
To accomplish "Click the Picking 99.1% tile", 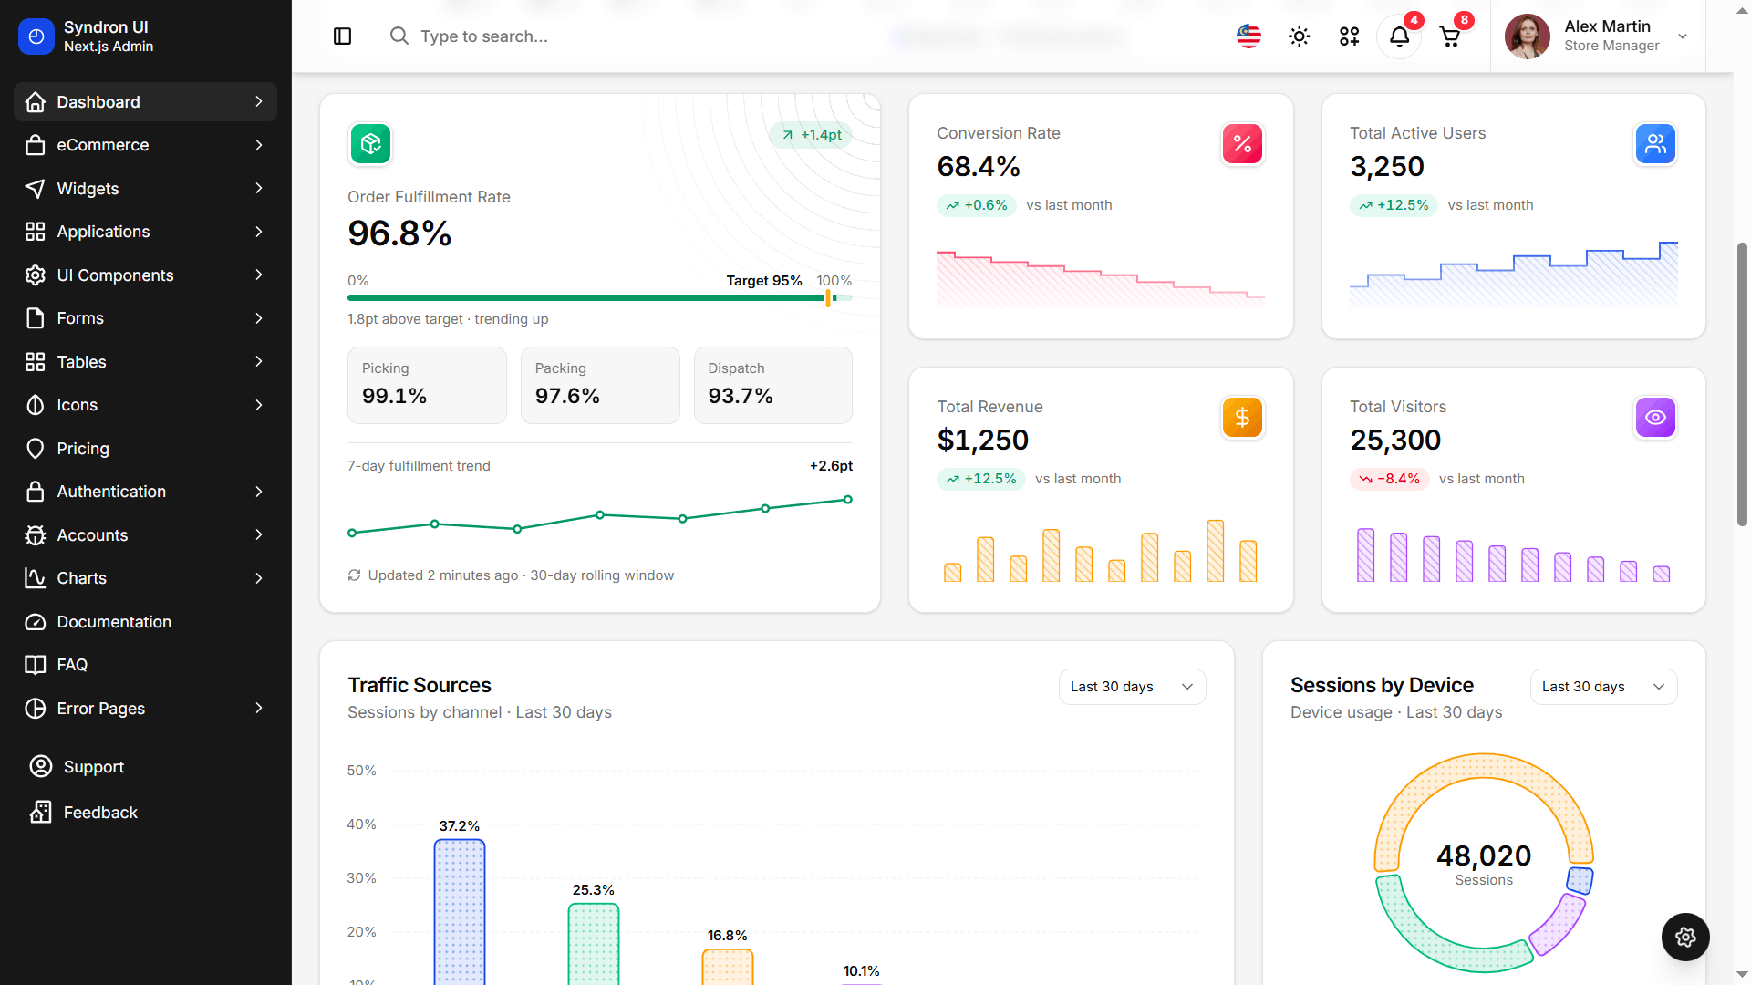I will pos(427,385).
